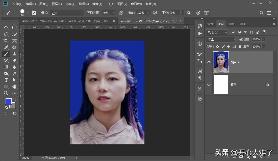Activate the Crop tool
Viewport: 278px width, 161px height.
(x=6, y=41)
